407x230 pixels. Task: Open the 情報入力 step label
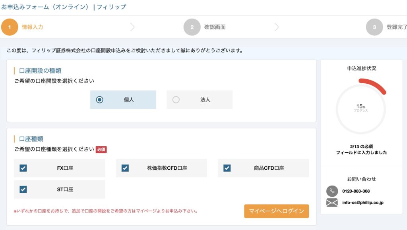33,27
